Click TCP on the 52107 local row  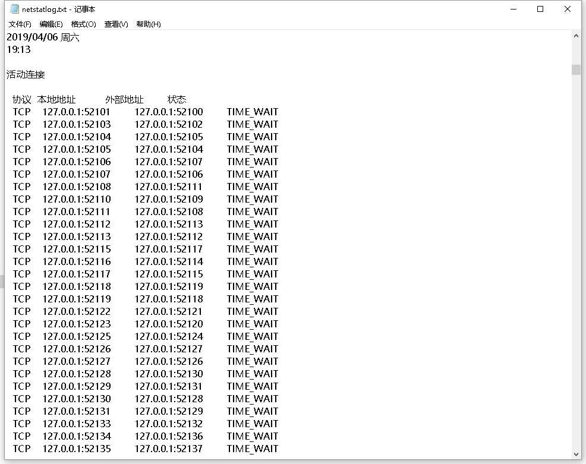(x=21, y=175)
